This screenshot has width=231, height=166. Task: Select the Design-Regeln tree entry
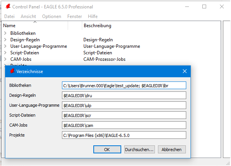[25, 40]
